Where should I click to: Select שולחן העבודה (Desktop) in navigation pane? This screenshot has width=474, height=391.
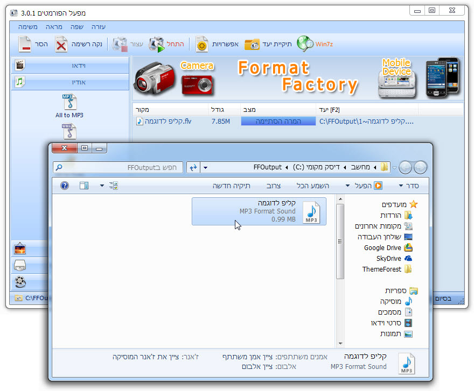point(385,237)
